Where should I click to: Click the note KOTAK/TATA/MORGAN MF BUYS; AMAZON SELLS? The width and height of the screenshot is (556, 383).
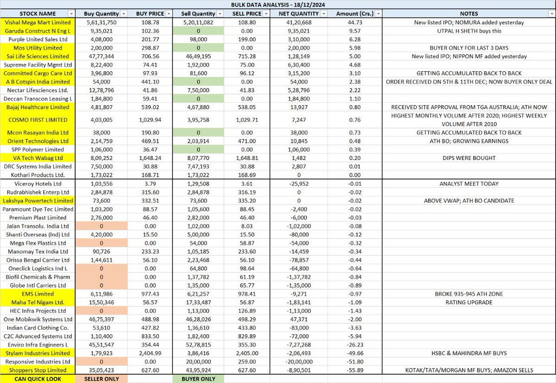coord(468,370)
